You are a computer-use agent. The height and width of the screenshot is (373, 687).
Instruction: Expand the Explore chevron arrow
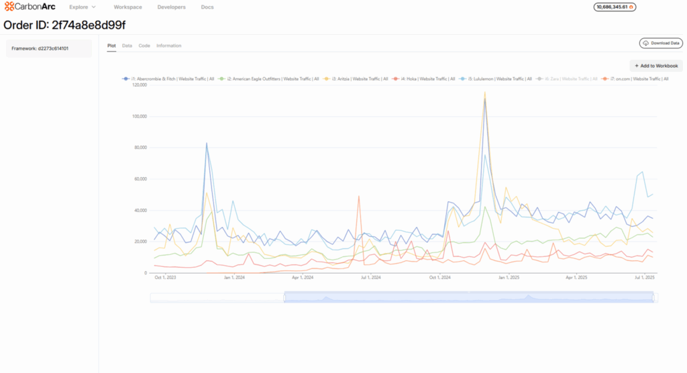tap(93, 7)
